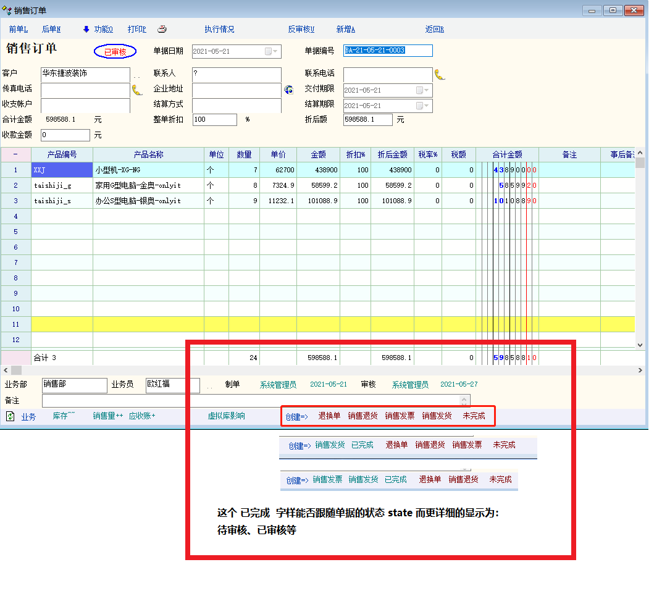Viewport: 662px width, 612px height.
Task: Click the phone icon next to 传真电话
Action: point(137,90)
